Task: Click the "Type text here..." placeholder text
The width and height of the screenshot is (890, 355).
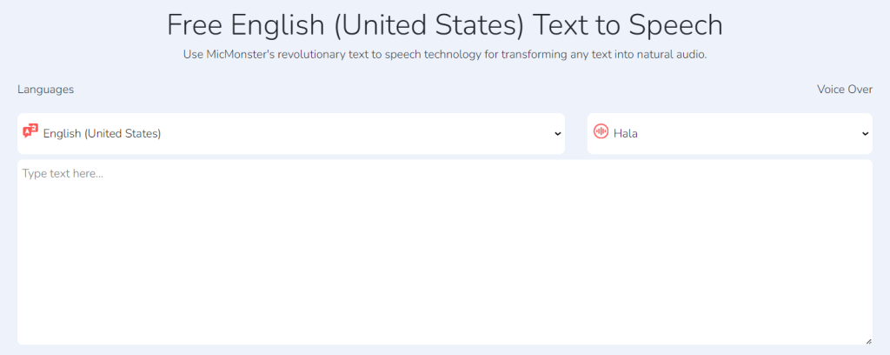Action: (x=63, y=174)
